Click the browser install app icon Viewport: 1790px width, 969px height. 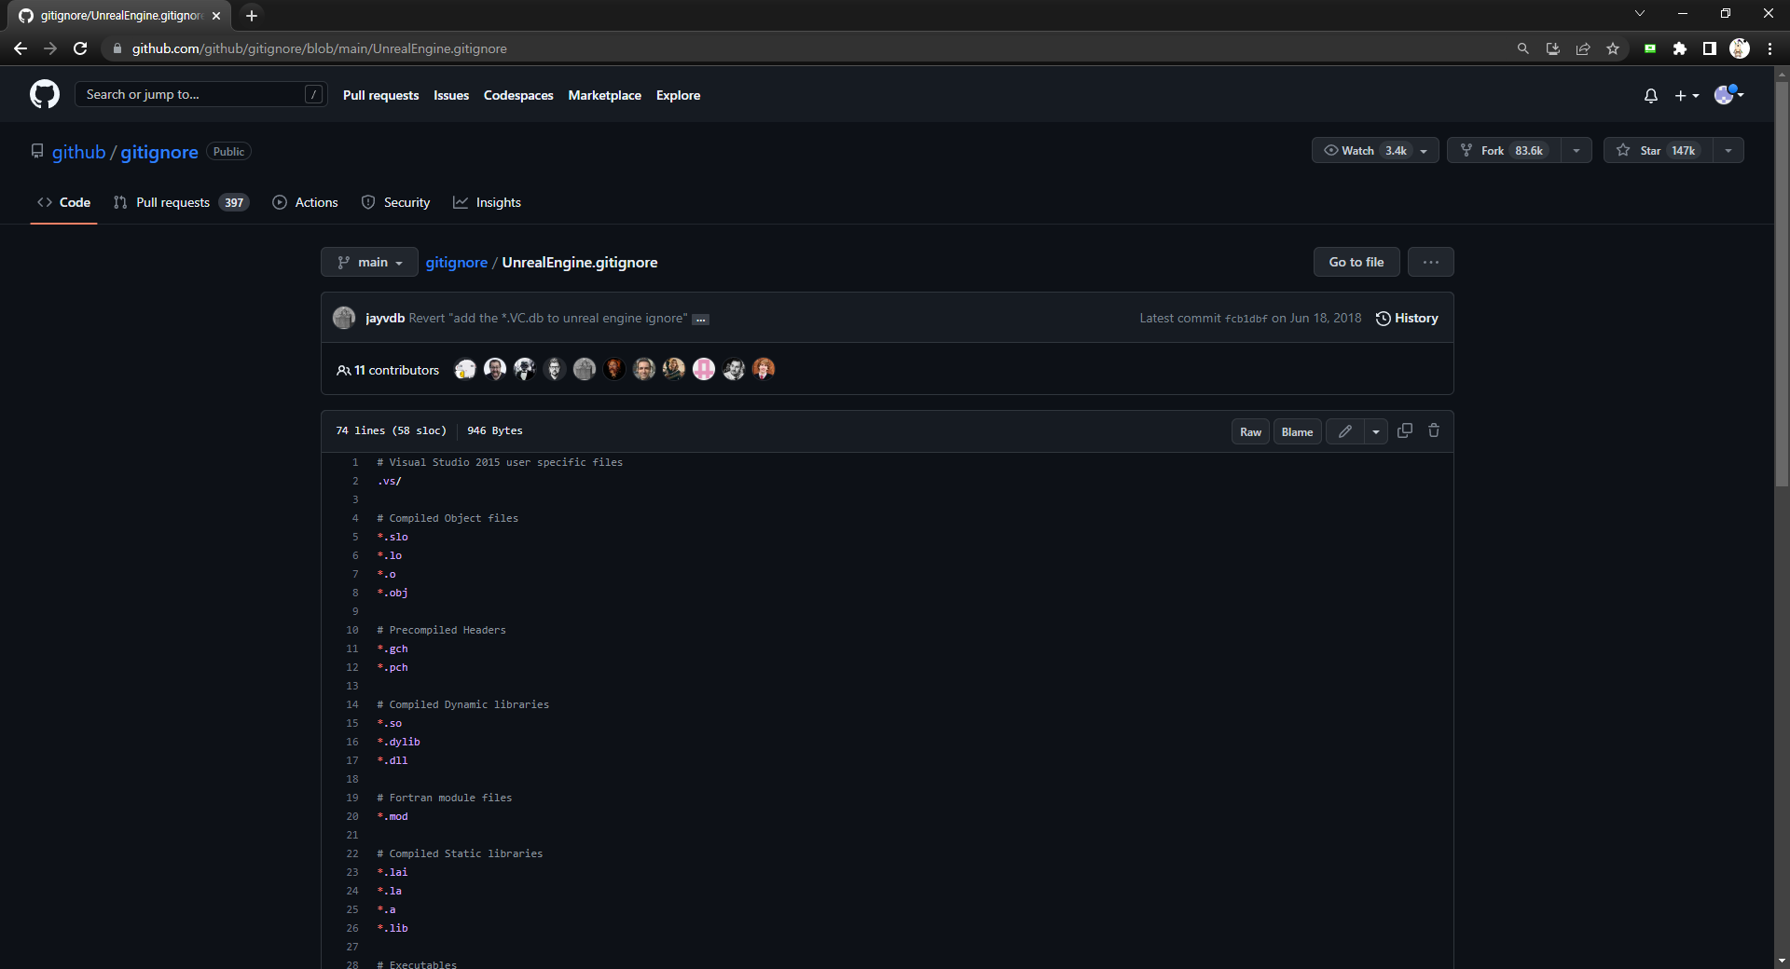click(1553, 48)
